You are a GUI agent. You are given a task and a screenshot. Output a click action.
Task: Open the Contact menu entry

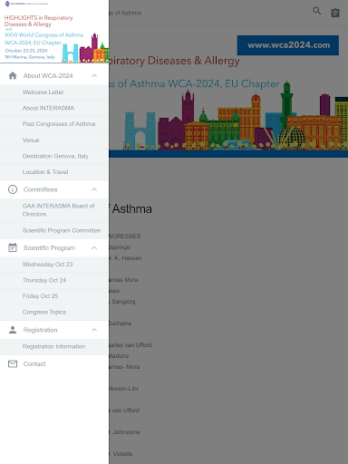click(54, 363)
